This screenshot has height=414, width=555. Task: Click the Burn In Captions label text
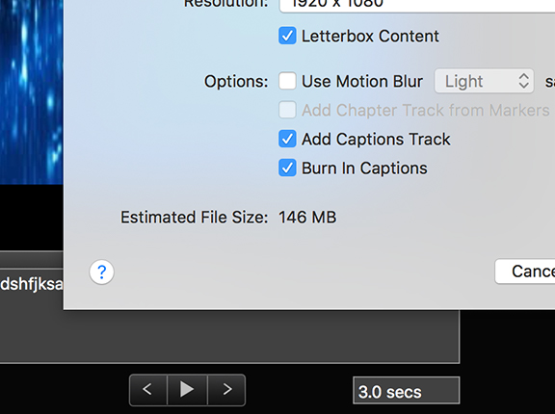pyautogui.click(x=364, y=168)
